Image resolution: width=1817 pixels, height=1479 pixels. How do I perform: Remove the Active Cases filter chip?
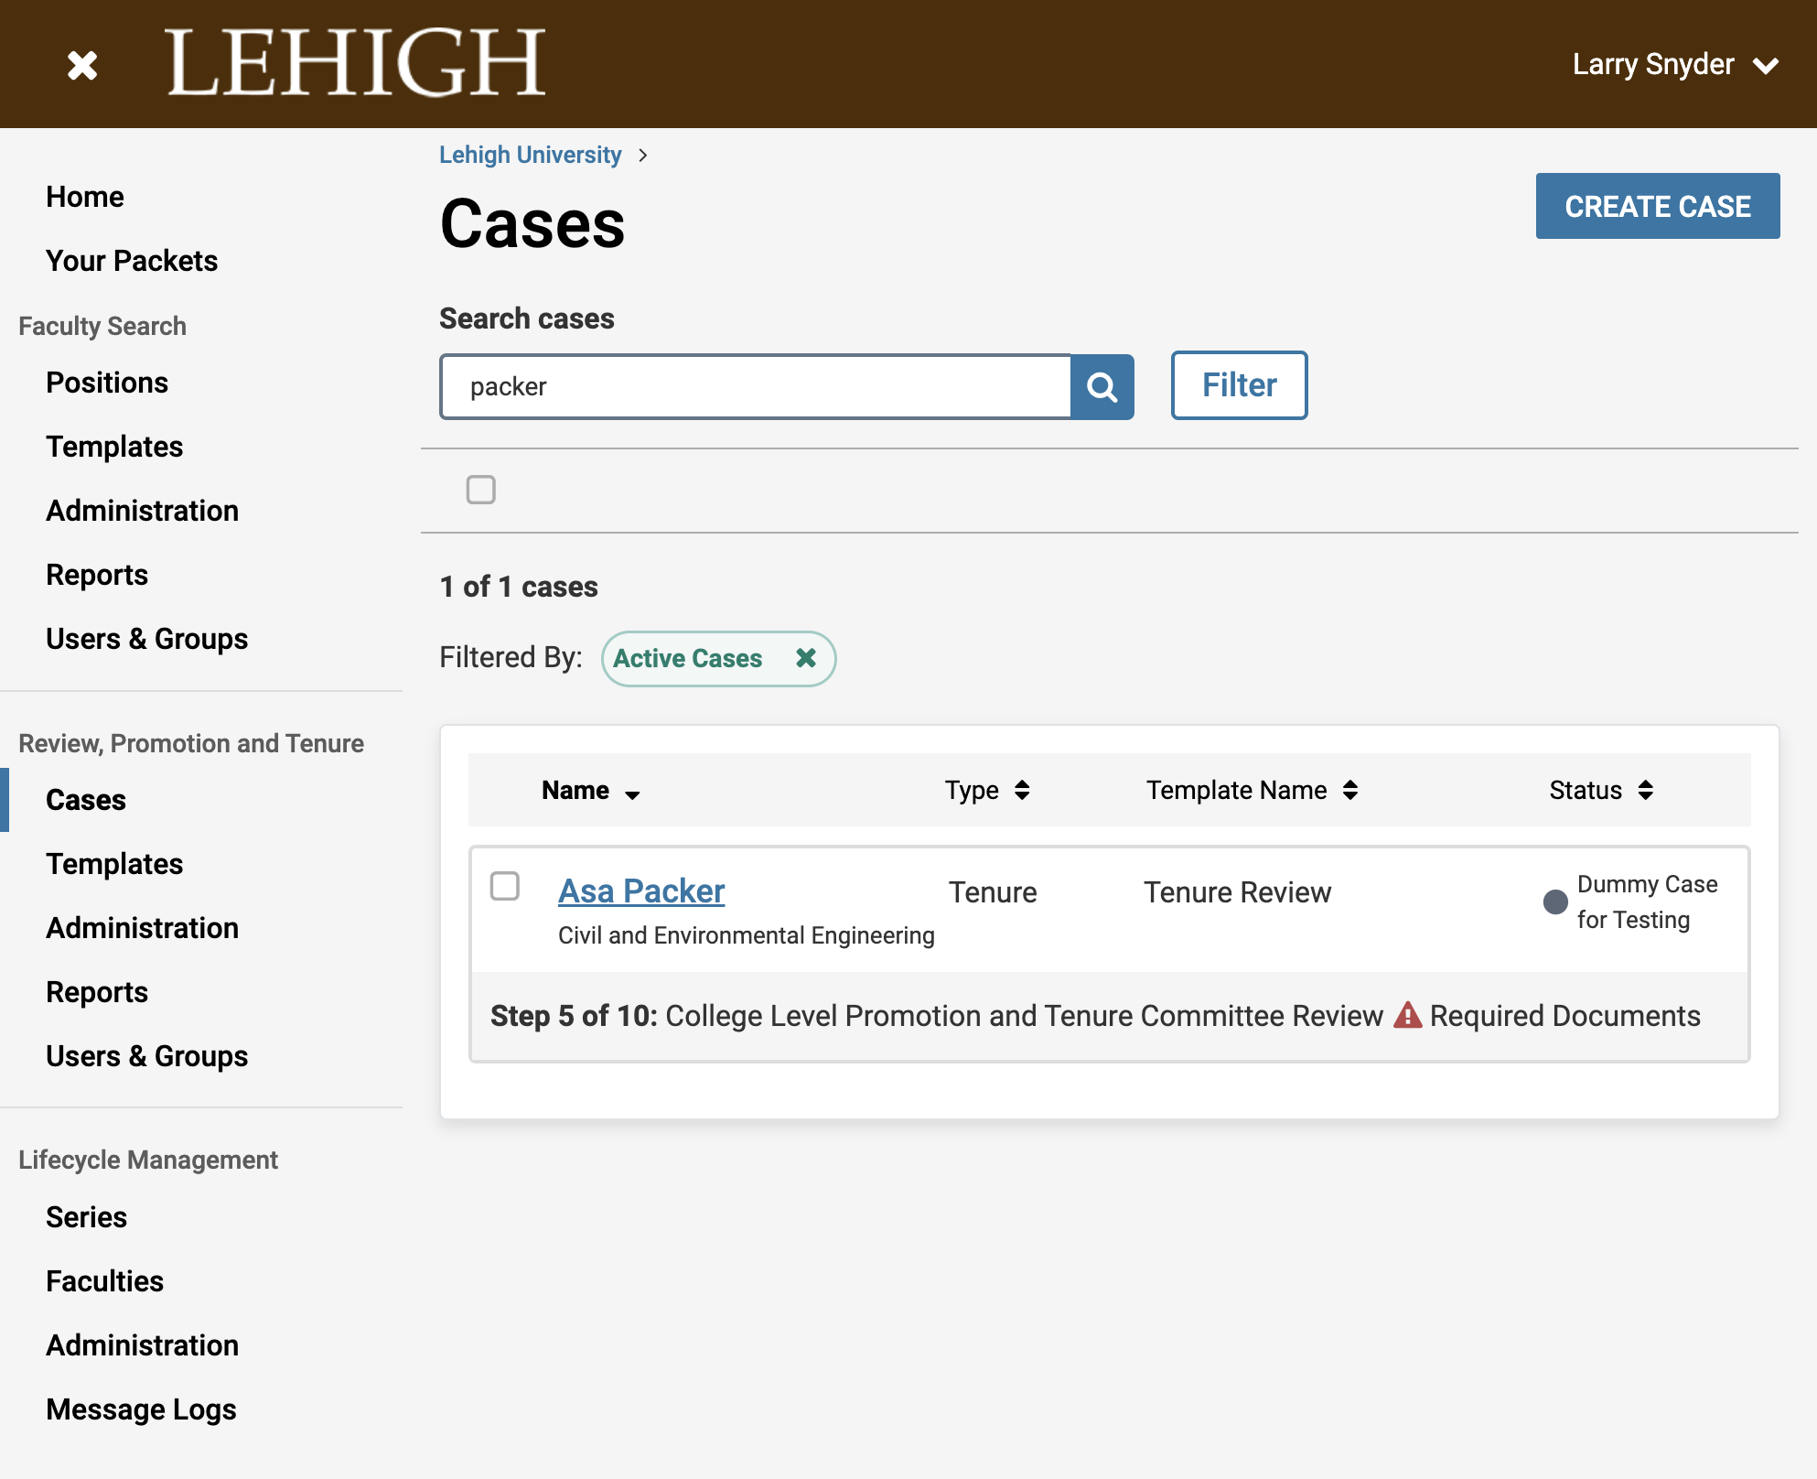pos(806,658)
